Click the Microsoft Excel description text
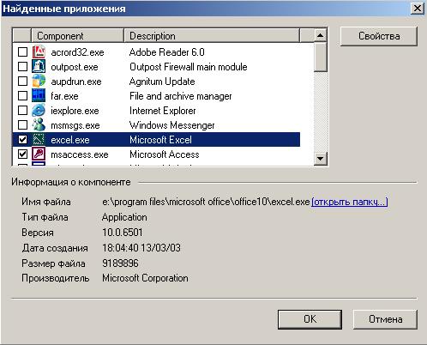 [x=160, y=140]
